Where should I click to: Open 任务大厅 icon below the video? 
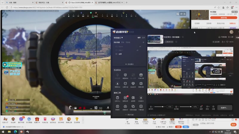[5, 119]
